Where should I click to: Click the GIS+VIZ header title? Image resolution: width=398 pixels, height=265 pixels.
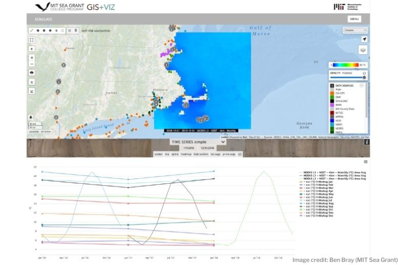[x=101, y=7]
